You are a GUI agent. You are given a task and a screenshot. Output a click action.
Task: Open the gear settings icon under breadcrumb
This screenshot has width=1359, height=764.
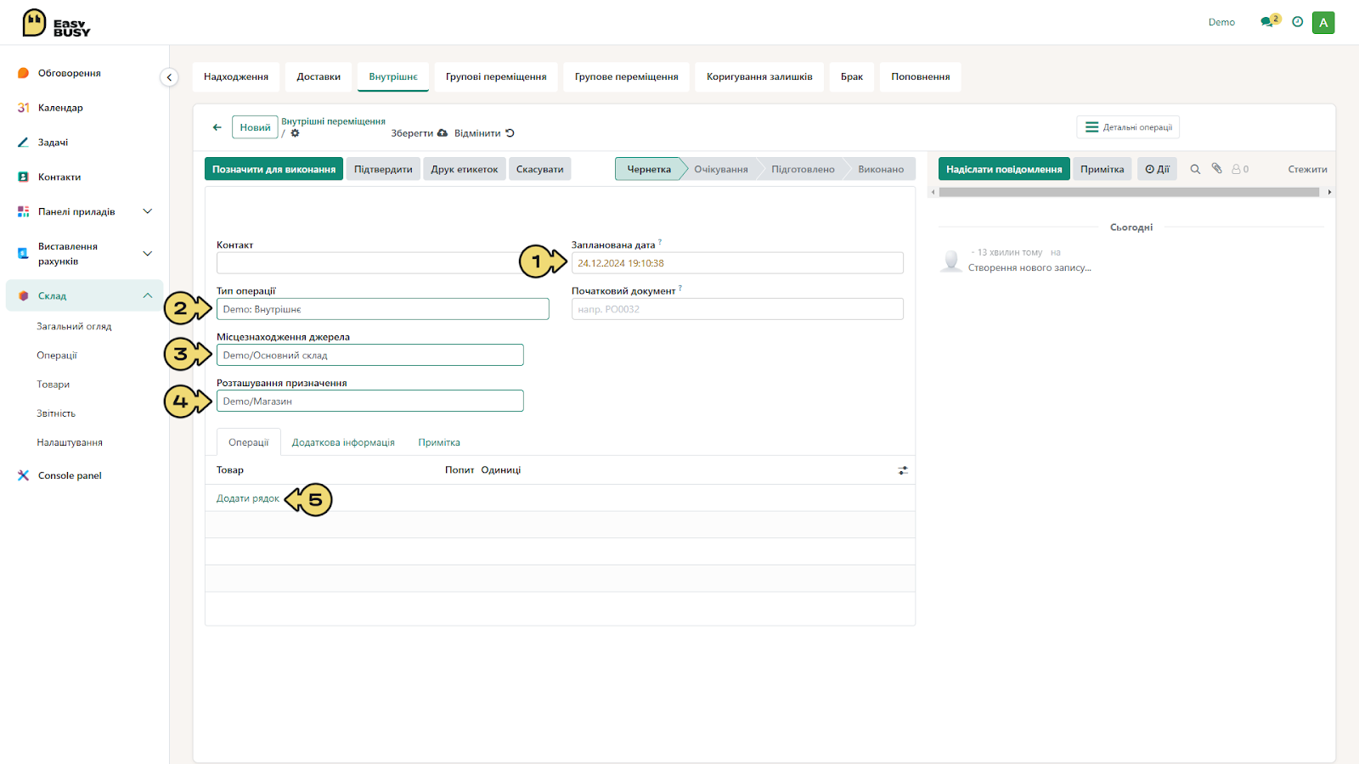295,133
